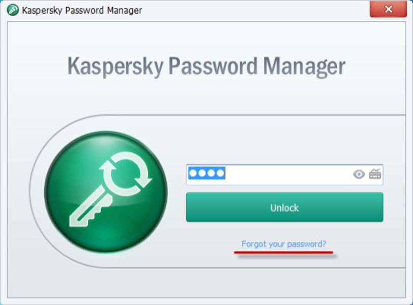This screenshot has width=413, height=305.
Task: Click the word "Kaspersky" in the large heading
Action: click(x=114, y=67)
